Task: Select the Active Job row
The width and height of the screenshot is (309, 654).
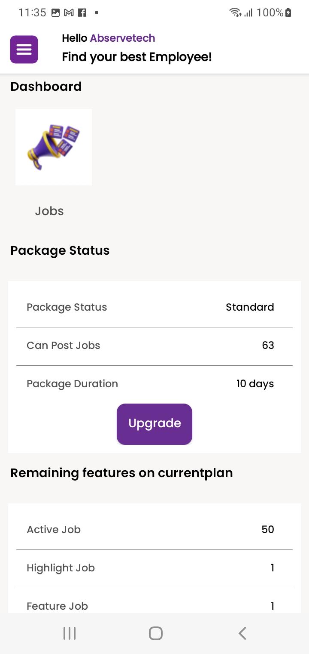Action: 154,530
